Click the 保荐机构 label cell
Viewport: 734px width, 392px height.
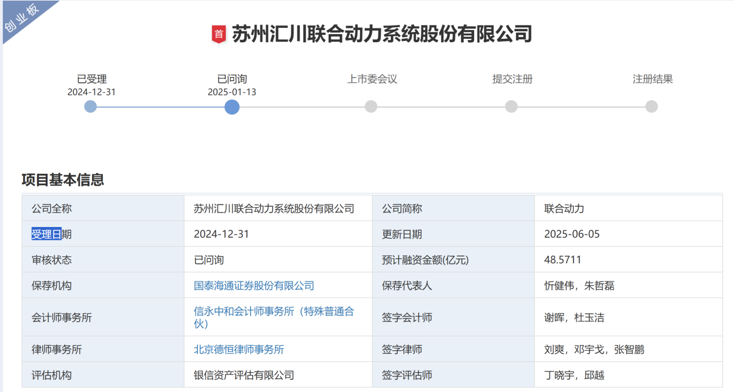tap(103, 285)
